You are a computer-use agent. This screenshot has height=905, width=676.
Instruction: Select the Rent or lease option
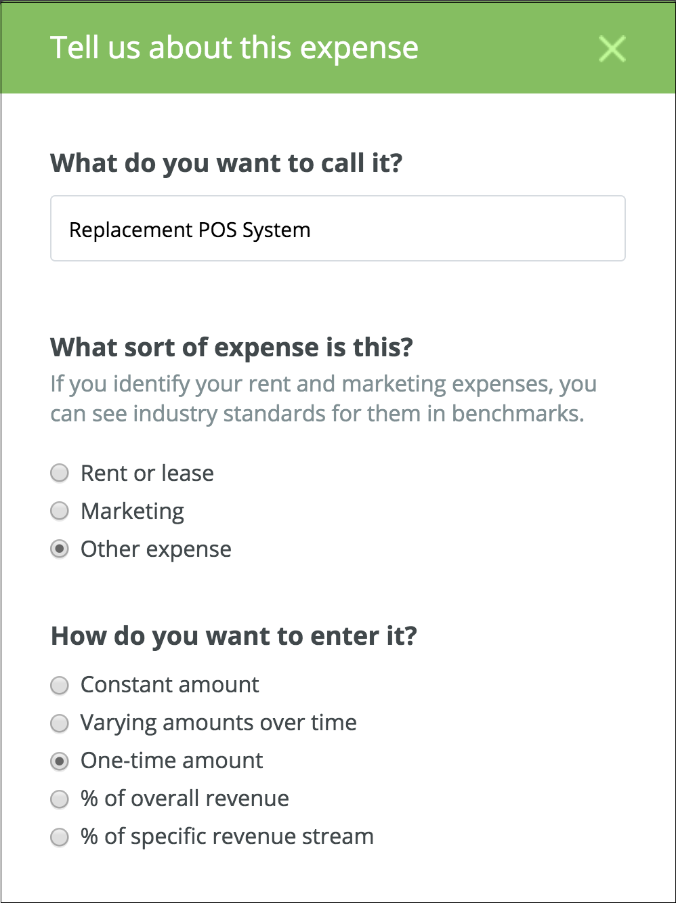pos(59,473)
